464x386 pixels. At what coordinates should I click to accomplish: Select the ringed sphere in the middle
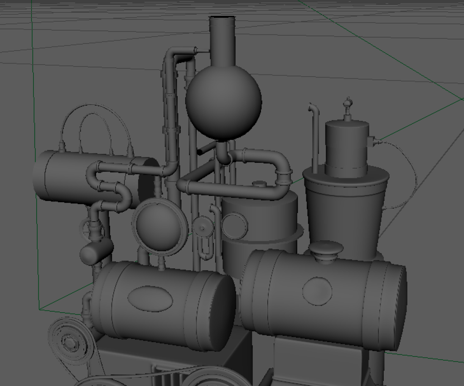pos(160,226)
